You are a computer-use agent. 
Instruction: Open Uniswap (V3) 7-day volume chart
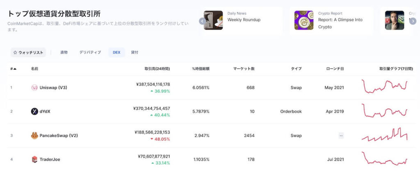384,86
